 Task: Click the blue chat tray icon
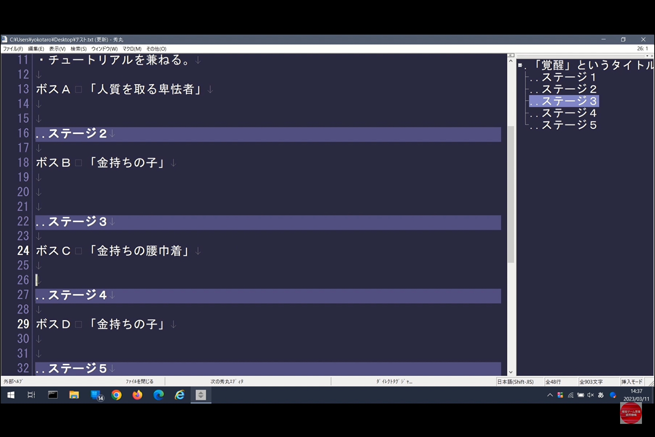click(613, 395)
